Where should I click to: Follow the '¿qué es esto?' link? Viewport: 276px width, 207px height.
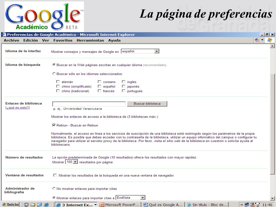[x=18, y=108]
